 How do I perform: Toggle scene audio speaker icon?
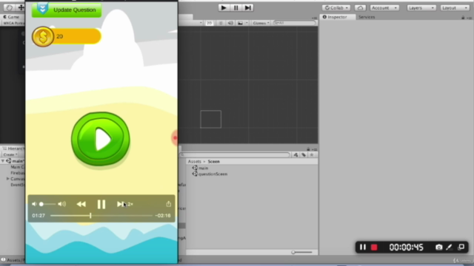(230, 23)
